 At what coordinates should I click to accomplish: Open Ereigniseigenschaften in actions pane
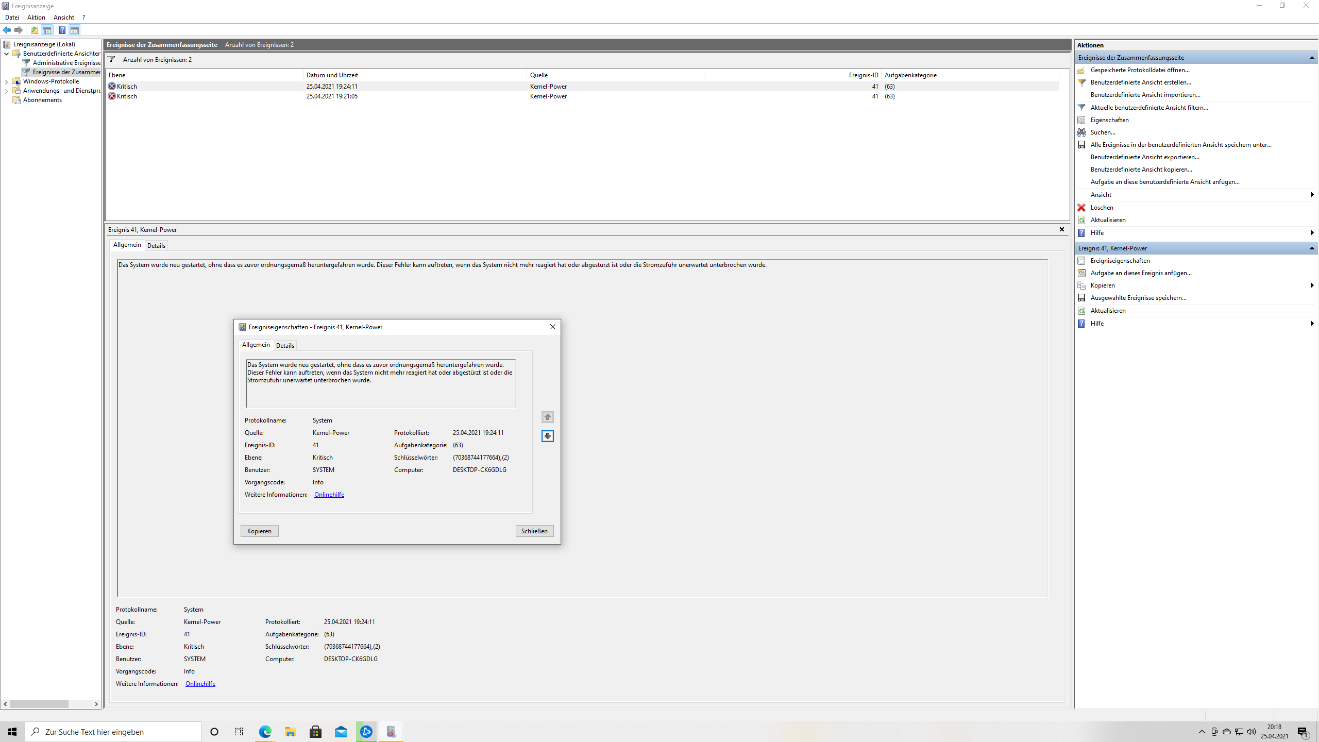tap(1120, 261)
